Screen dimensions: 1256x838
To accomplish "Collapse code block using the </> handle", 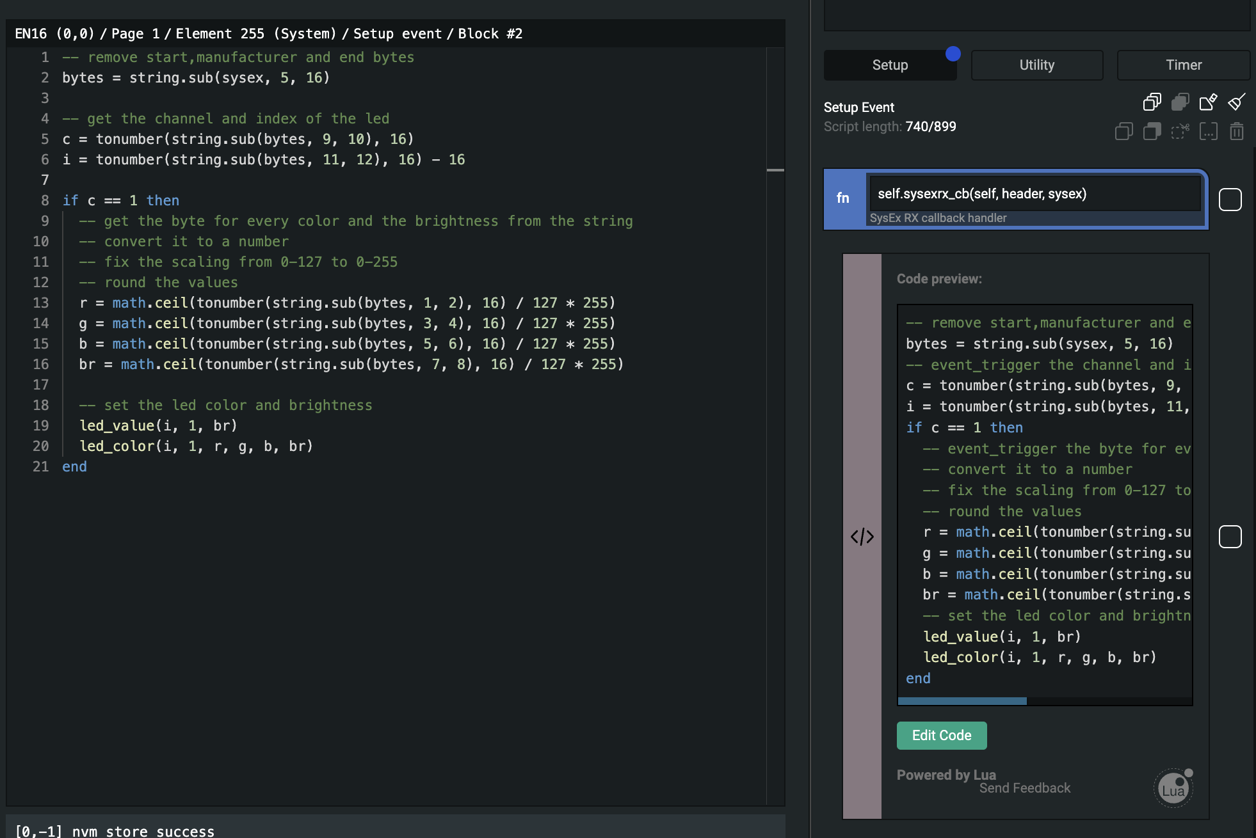I will [862, 536].
